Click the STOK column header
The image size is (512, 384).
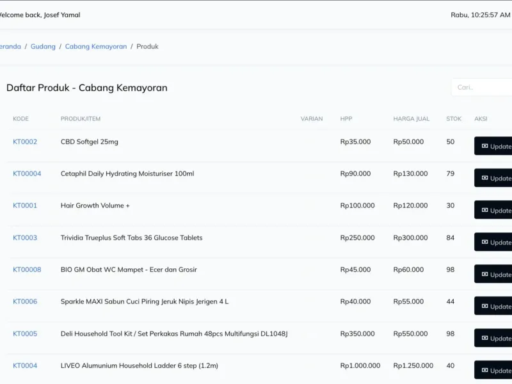[454, 119]
